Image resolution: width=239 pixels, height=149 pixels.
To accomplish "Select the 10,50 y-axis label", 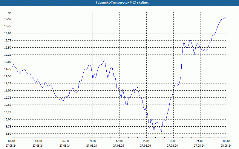I will coord(8,105).
